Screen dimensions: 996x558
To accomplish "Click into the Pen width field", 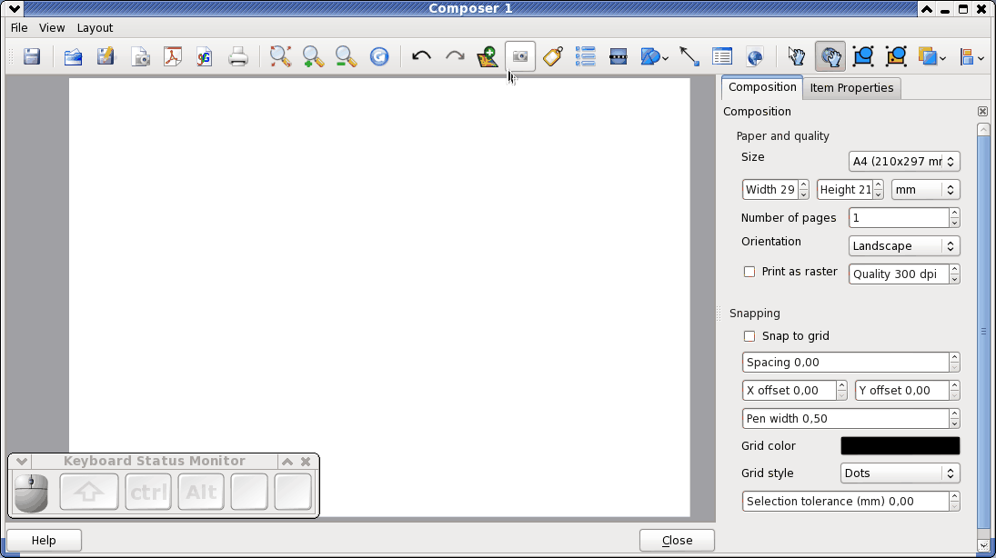I will pos(845,419).
